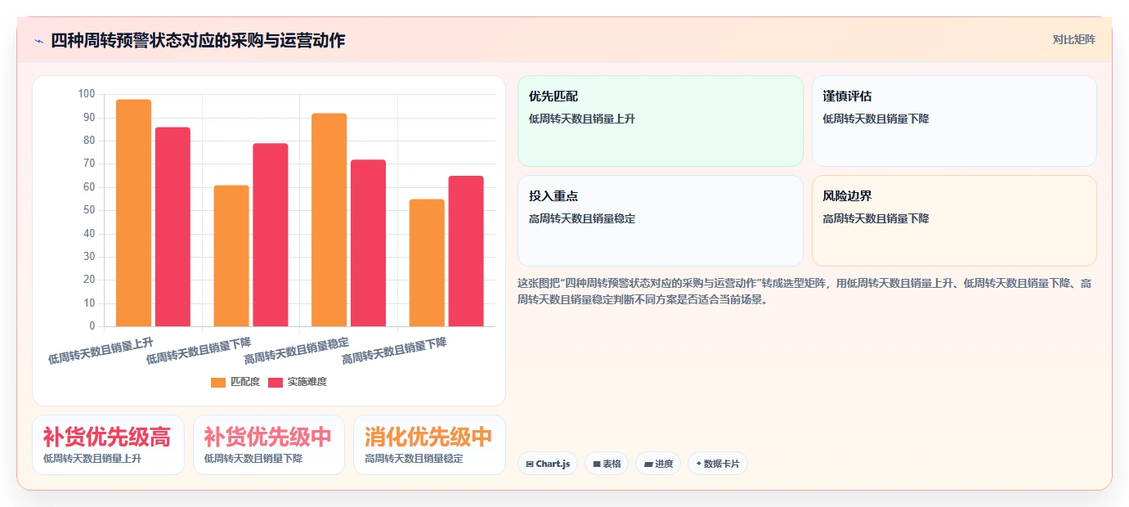Image resolution: width=1129 pixels, height=507 pixels.
Task: Click the Chart.js tag chip
Action: (548, 464)
